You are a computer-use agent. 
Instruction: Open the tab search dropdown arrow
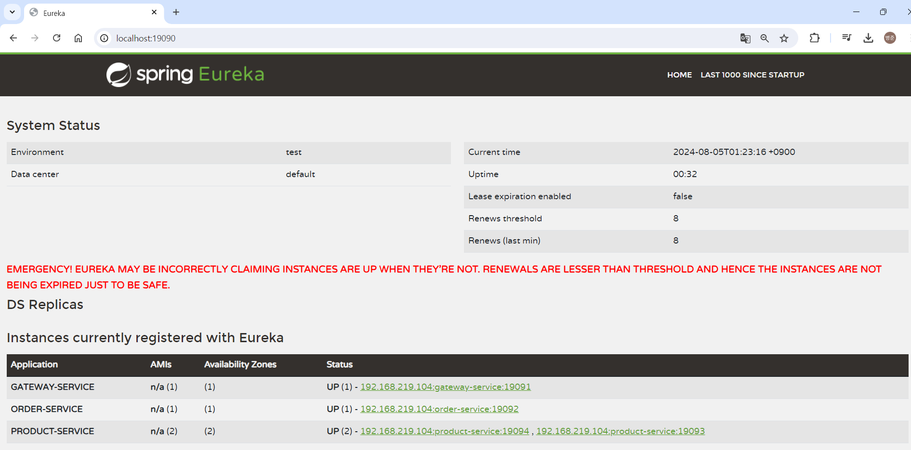point(12,12)
